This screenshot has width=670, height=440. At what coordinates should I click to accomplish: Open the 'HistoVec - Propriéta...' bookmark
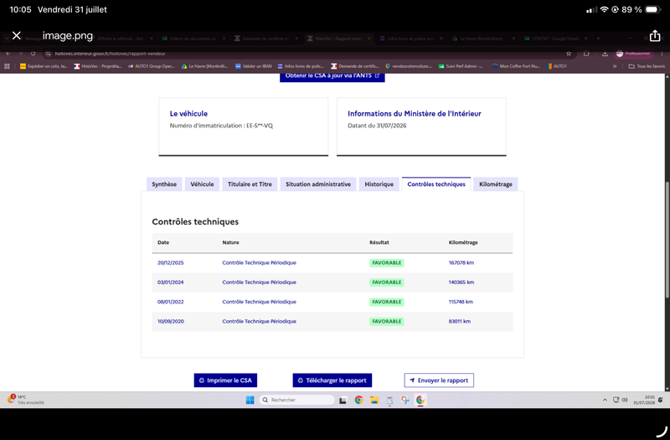pos(98,66)
